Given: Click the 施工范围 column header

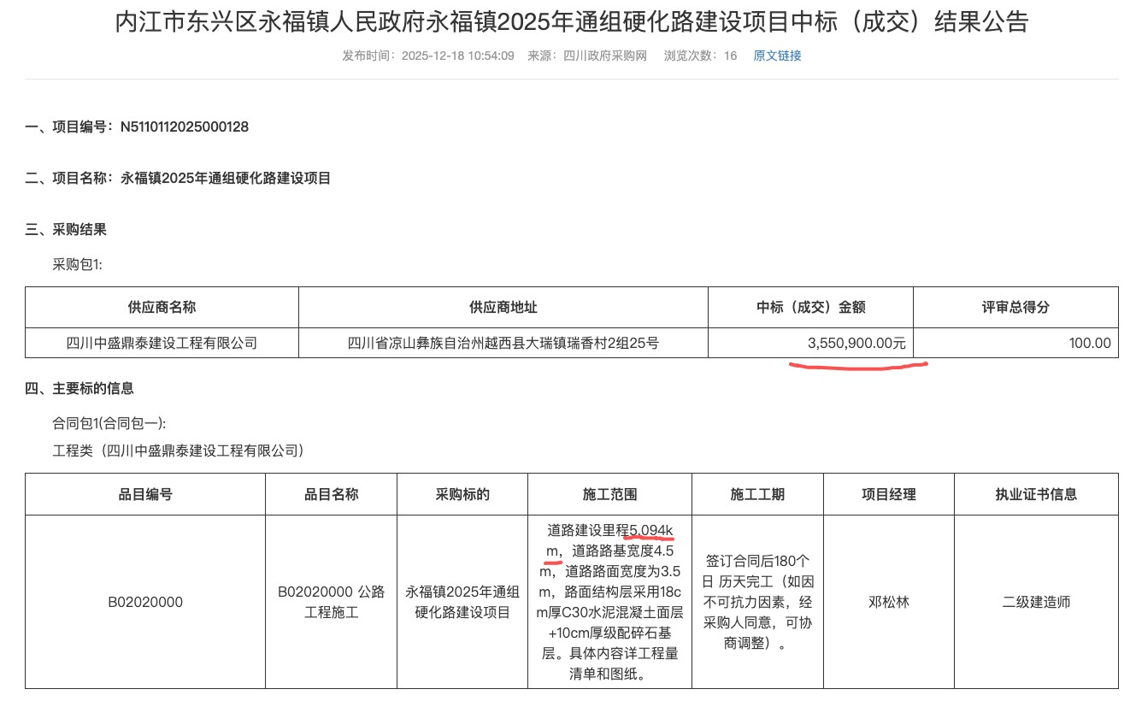Looking at the screenshot, I should [x=609, y=494].
